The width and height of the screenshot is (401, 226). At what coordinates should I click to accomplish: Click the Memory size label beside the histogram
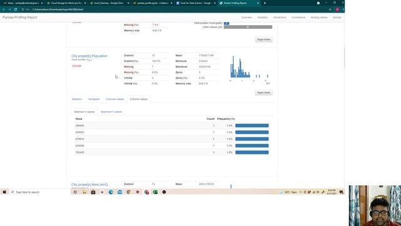183,83
